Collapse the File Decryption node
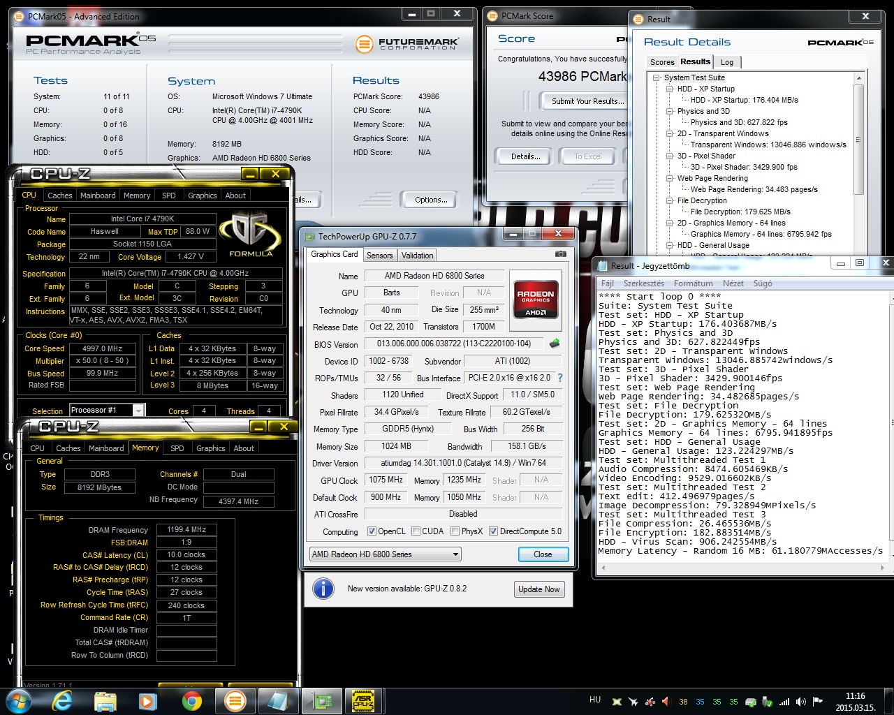This screenshot has width=894, height=715. [669, 200]
